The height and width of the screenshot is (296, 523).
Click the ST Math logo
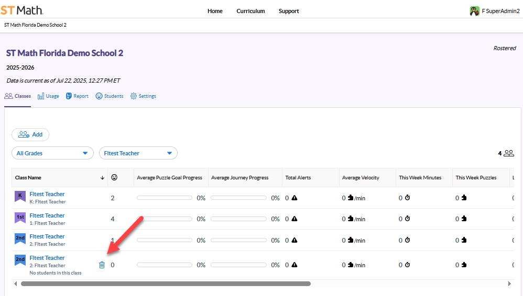(x=21, y=10)
